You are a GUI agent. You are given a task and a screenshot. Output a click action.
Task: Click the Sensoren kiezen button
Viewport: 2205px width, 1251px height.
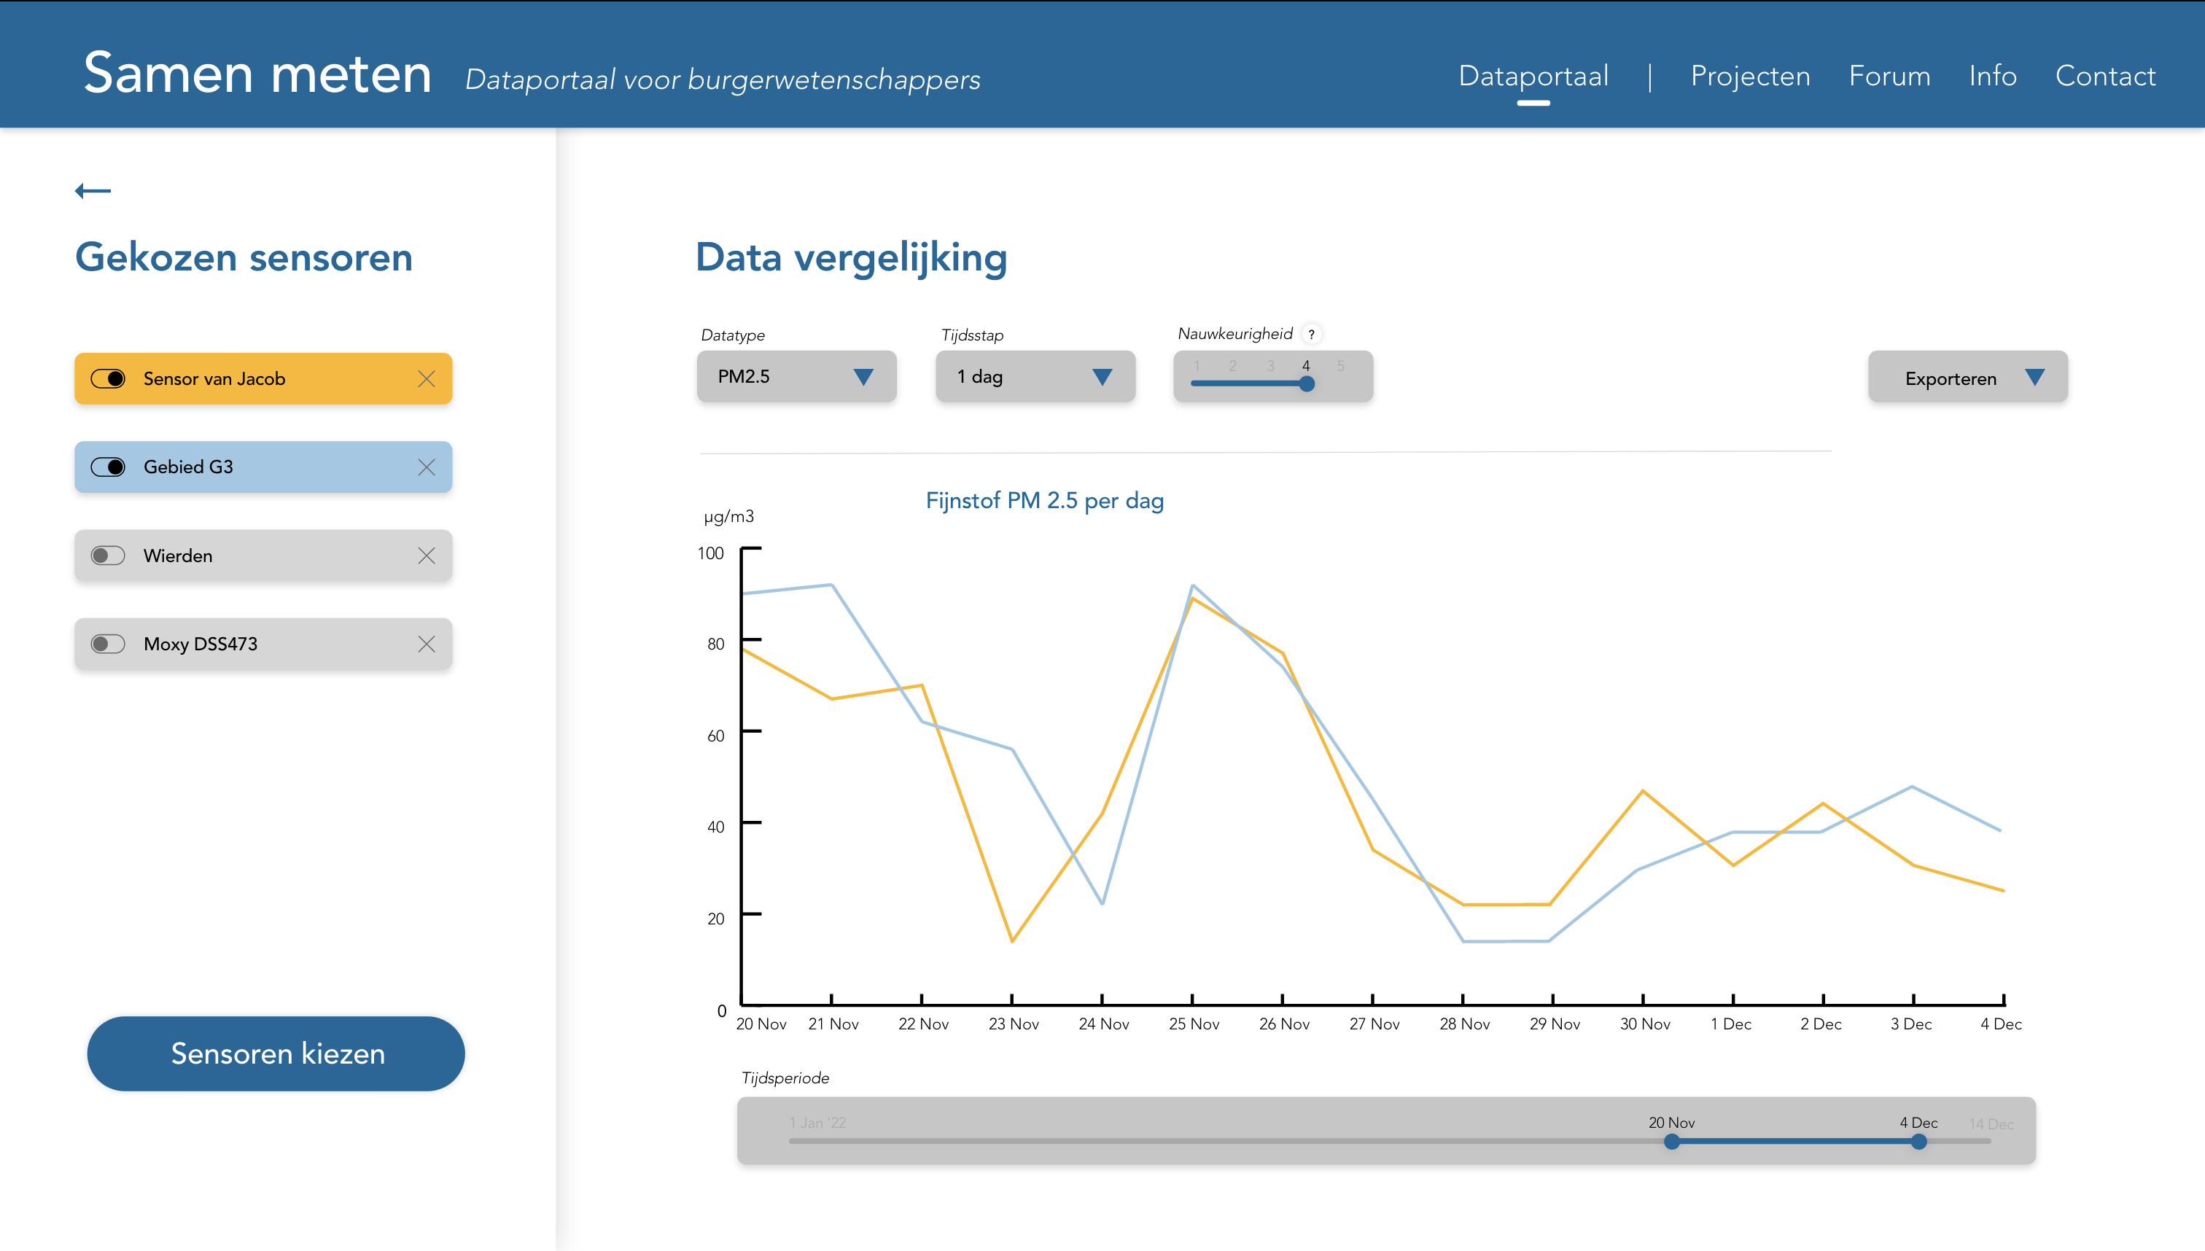coord(276,1053)
